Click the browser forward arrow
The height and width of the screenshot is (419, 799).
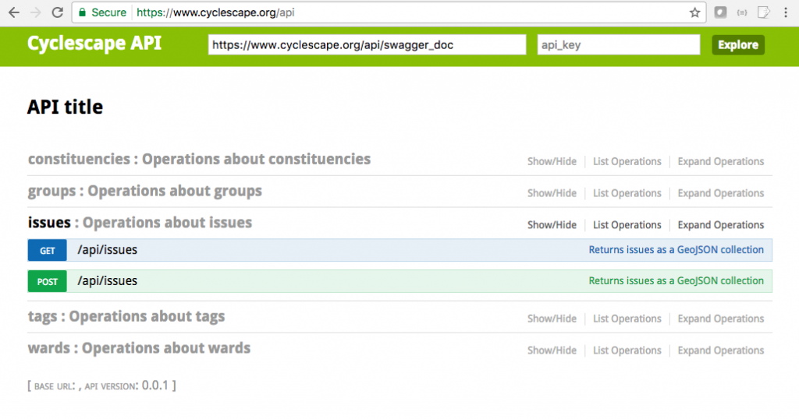(x=36, y=12)
